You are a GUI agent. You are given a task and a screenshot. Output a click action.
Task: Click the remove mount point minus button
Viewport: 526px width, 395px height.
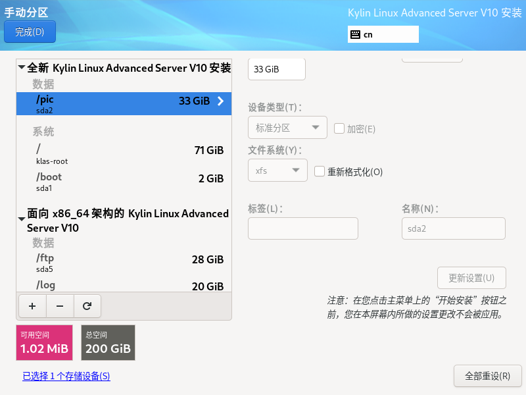pyautogui.click(x=60, y=306)
